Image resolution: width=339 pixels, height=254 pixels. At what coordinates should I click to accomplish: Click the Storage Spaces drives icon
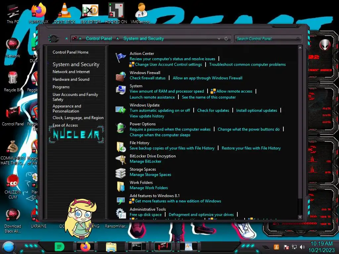pos(121,173)
